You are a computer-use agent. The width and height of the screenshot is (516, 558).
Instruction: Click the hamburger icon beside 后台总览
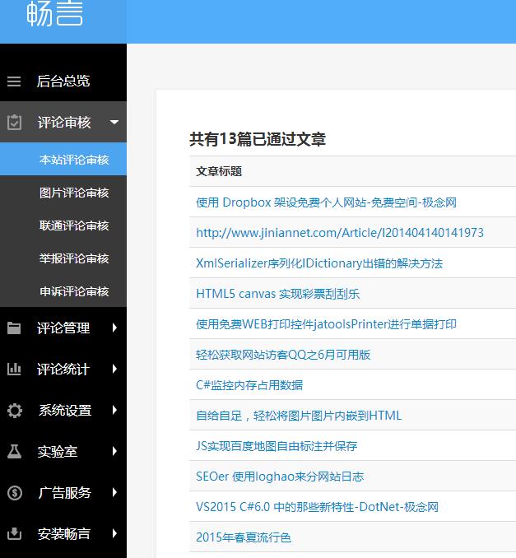pyautogui.click(x=14, y=81)
